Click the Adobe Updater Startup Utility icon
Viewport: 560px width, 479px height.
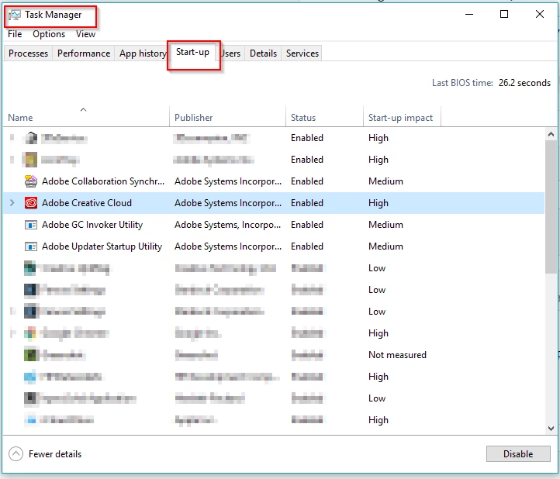[x=31, y=246]
